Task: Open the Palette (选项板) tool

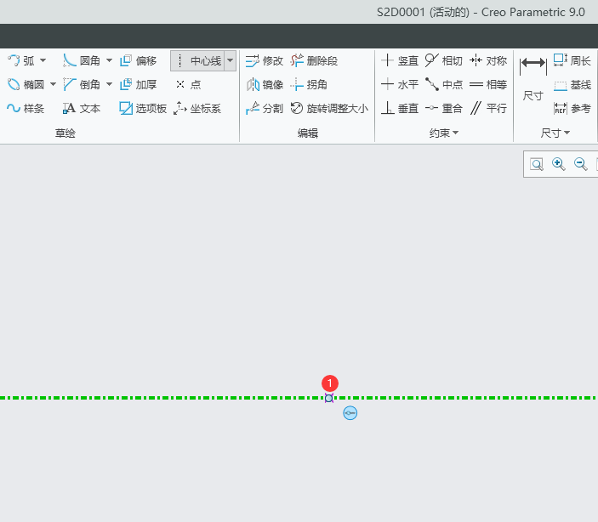Action: (143, 109)
